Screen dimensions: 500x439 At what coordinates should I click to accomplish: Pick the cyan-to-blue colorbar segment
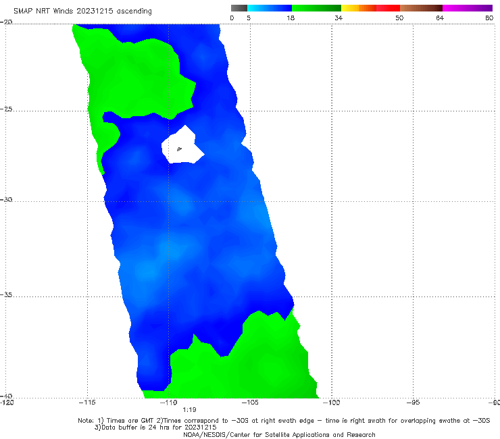click(x=270, y=8)
